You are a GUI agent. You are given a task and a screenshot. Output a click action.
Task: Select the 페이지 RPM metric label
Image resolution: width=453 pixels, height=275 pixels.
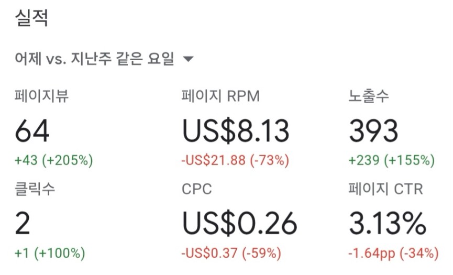[x=220, y=96]
